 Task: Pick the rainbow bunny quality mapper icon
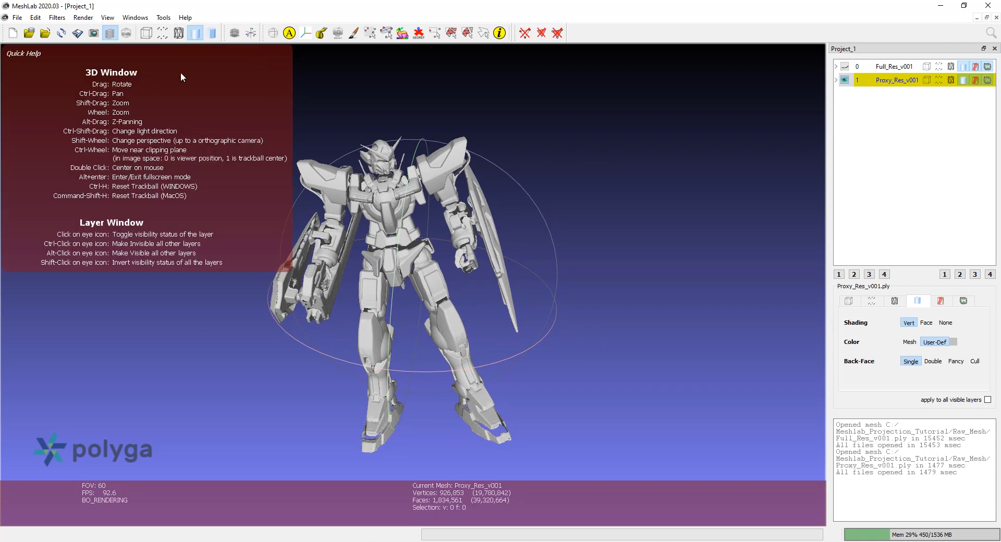(402, 33)
